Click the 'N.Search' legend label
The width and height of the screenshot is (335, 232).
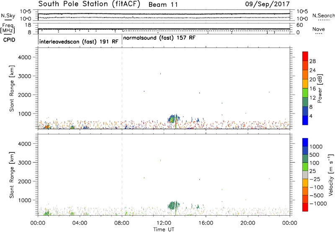(323, 15)
